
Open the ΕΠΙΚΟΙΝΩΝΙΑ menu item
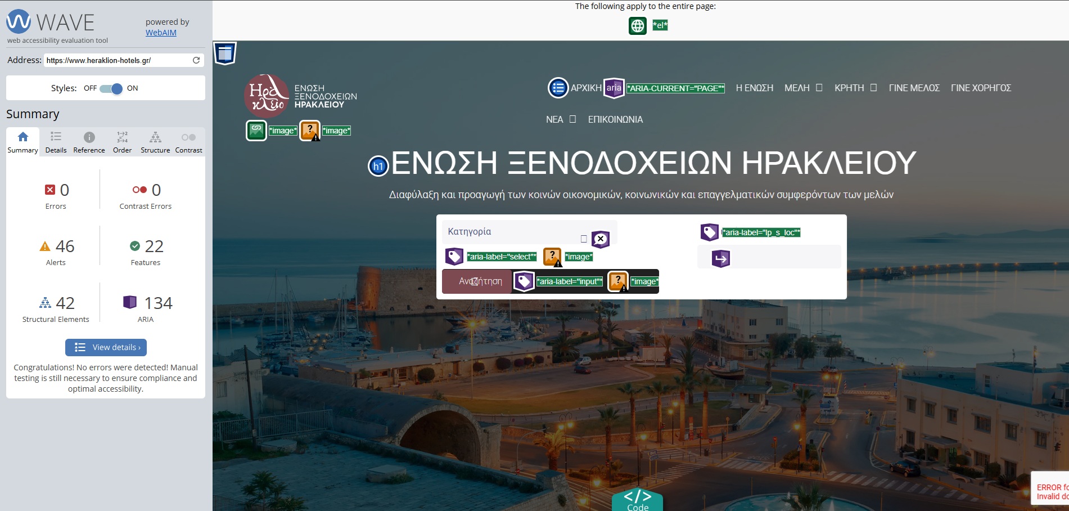615,119
